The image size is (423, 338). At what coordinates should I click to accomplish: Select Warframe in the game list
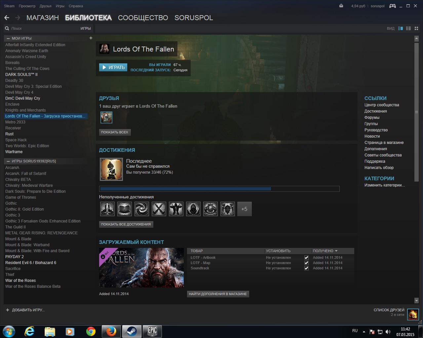pyautogui.click(x=14, y=152)
